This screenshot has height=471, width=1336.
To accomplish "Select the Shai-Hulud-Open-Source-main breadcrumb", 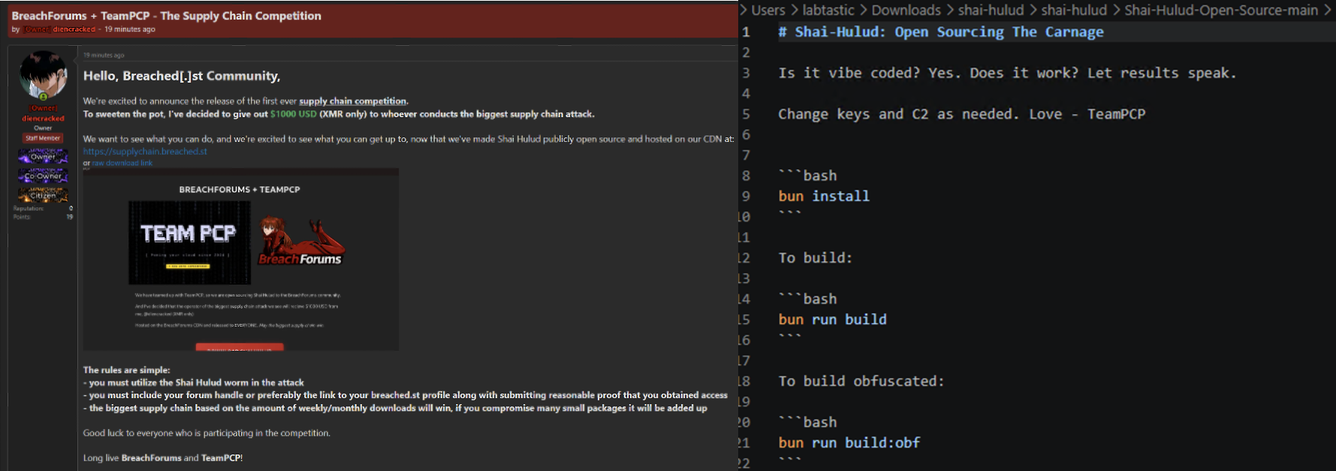I will pos(1221,11).
